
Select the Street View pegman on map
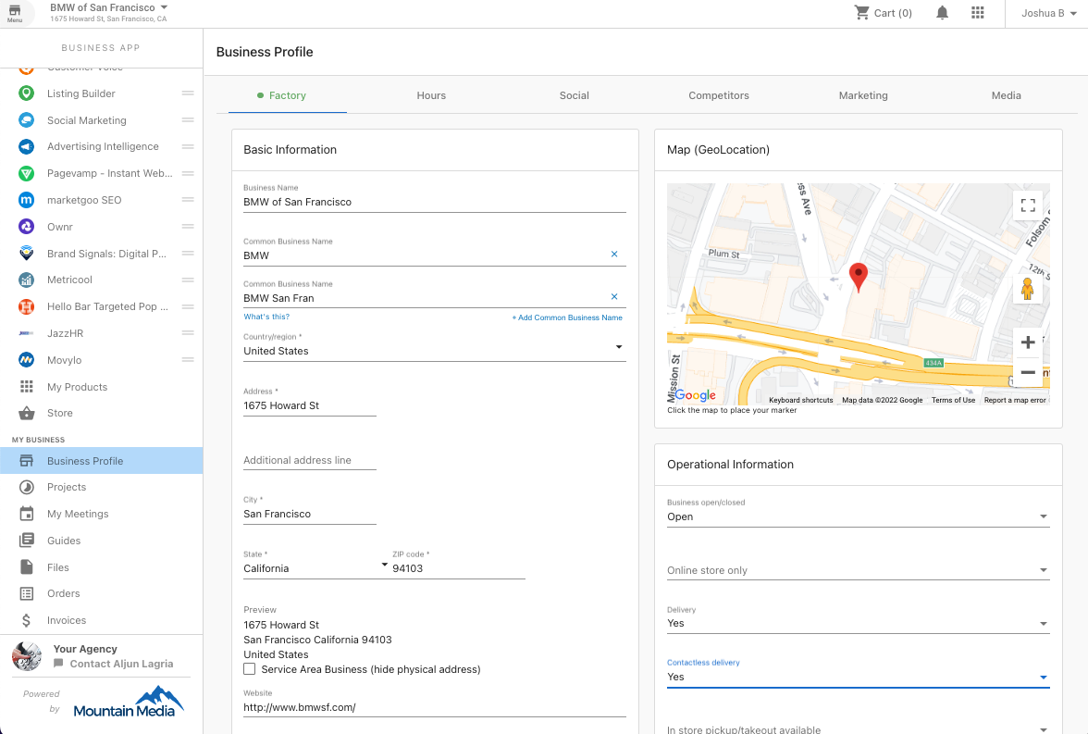tap(1028, 288)
